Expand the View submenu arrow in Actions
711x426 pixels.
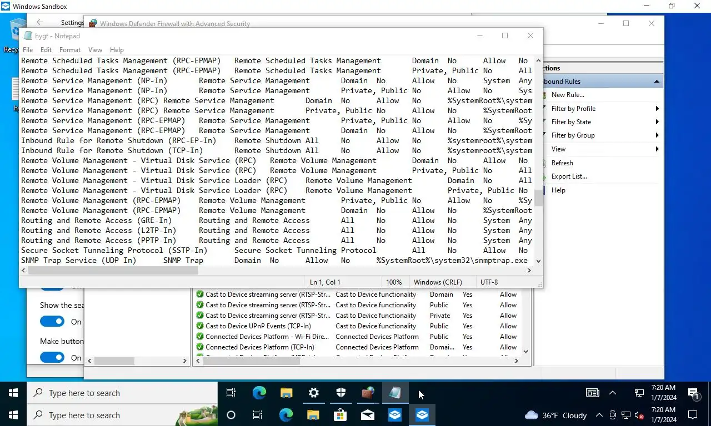[657, 149]
